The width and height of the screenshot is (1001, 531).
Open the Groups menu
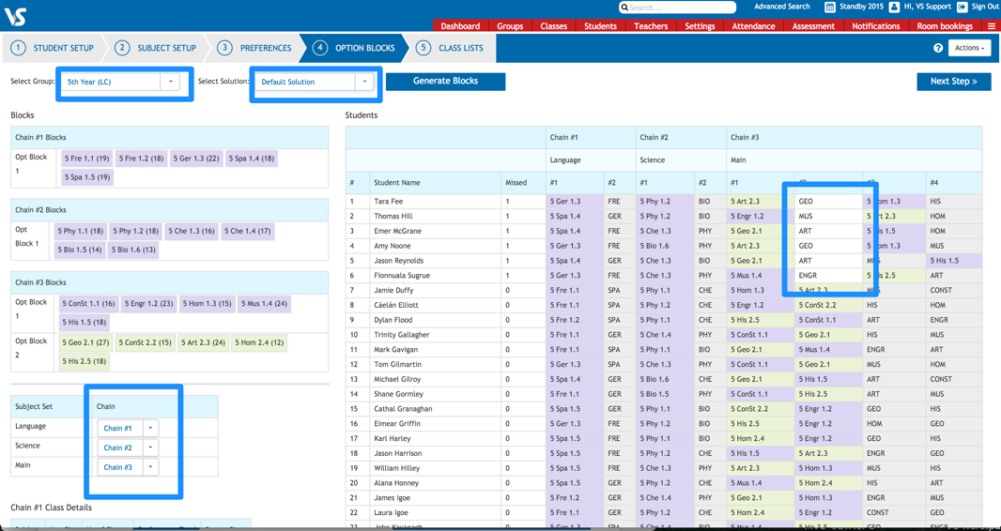(x=510, y=26)
